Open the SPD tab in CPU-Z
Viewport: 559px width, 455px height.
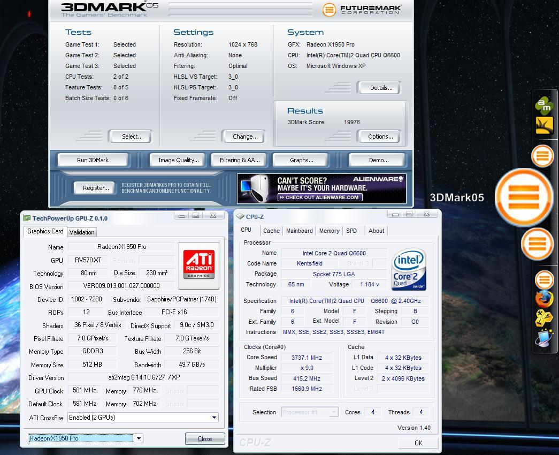351,231
